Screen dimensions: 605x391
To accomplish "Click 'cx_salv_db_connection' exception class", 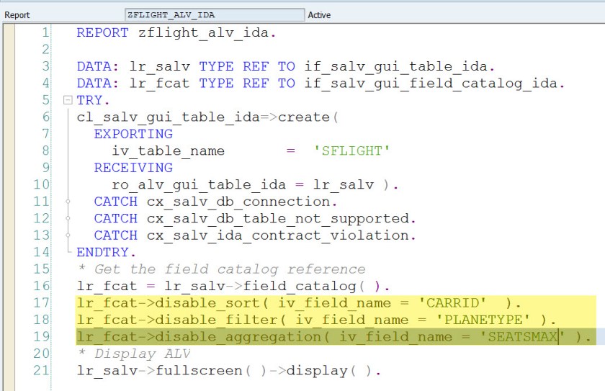I will click(238, 202).
